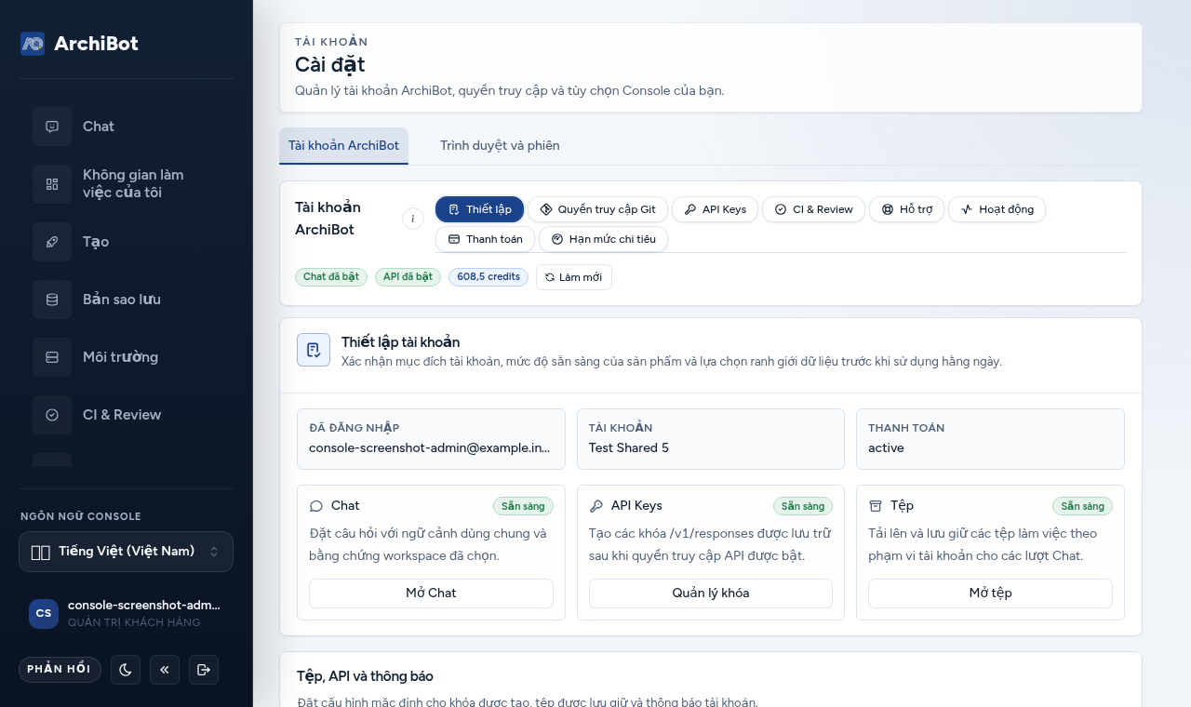
Task: Click the Cài đặt page title
Action: pyautogui.click(x=330, y=64)
